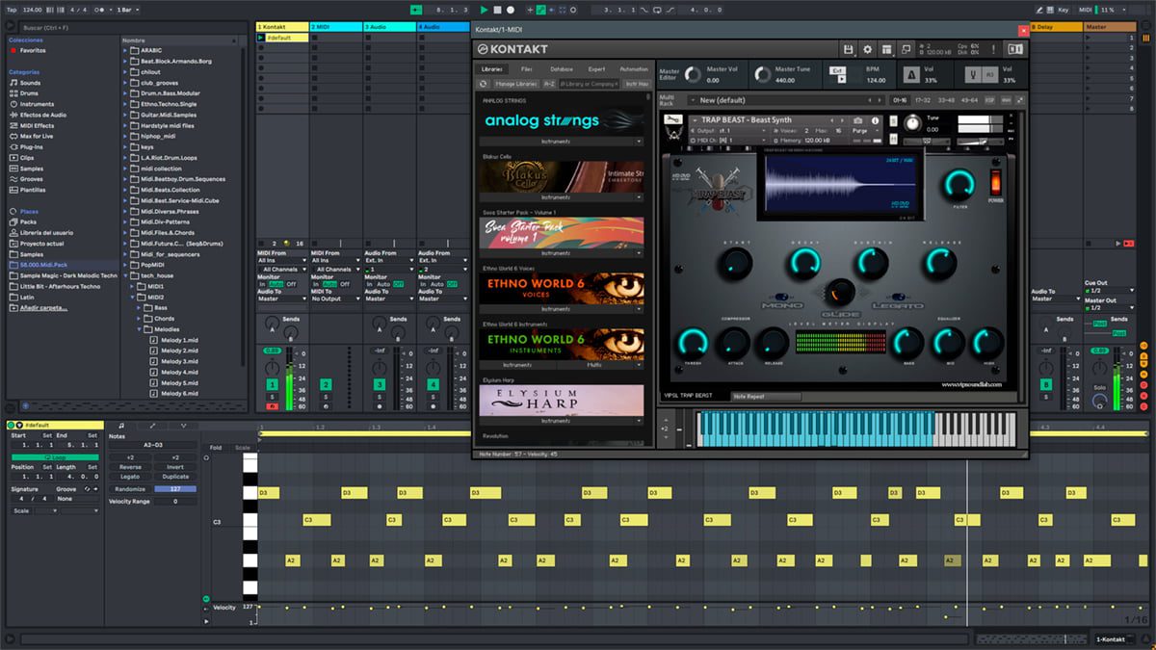Screen dimensions: 1156x650
Task: Open the Plug-Ins category
Action: (32, 146)
